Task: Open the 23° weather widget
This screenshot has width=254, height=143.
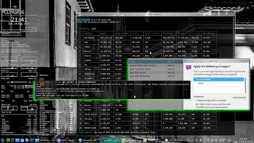Action: click(x=223, y=140)
